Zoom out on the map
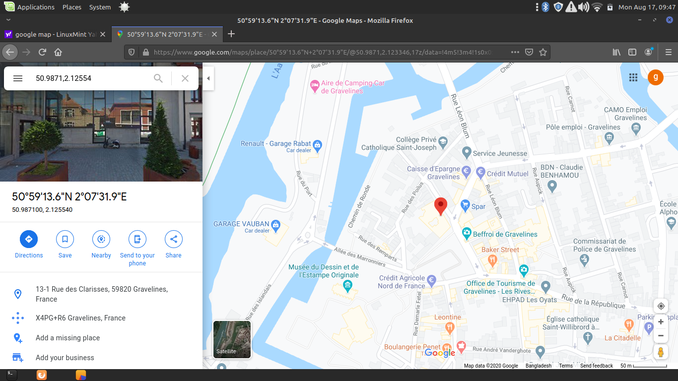This screenshot has height=381, width=678. (661, 336)
